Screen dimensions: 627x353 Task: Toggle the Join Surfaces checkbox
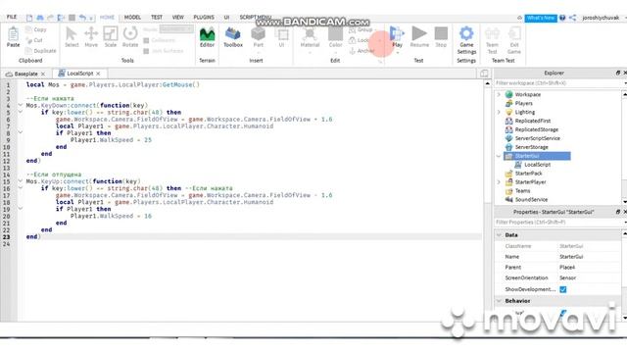(x=146, y=51)
